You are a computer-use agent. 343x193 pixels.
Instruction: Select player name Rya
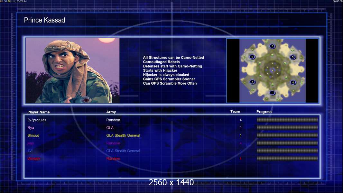[31, 128]
